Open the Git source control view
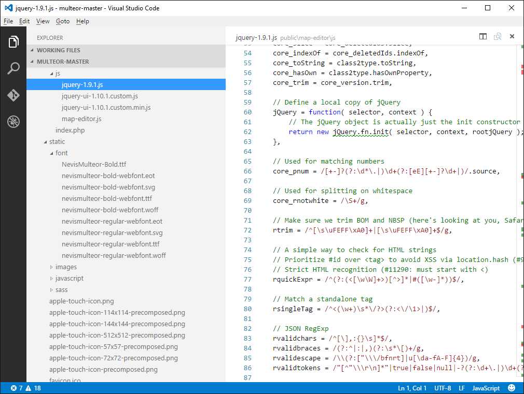This screenshot has width=524, height=394. (13, 95)
